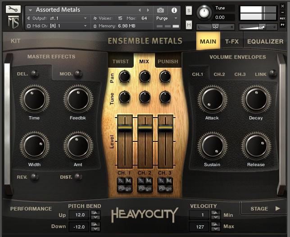
Task: Click the Decay envelope knob
Action: click(x=256, y=99)
